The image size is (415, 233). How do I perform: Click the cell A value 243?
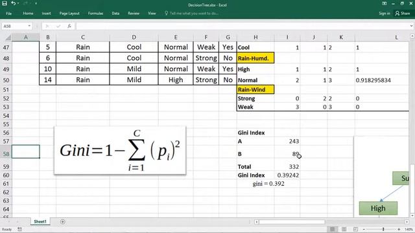[287, 141]
